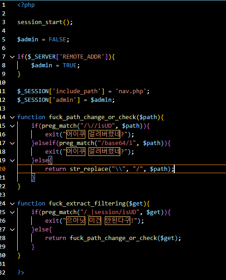Click the exit call on line 16
This screenshot has height=280, width=226.
coord(52,134)
